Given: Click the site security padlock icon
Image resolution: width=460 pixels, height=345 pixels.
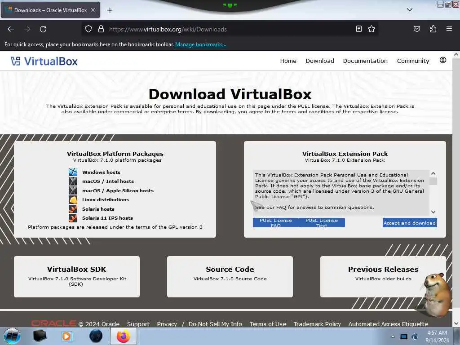Looking at the screenshot, I should point(101,29).
